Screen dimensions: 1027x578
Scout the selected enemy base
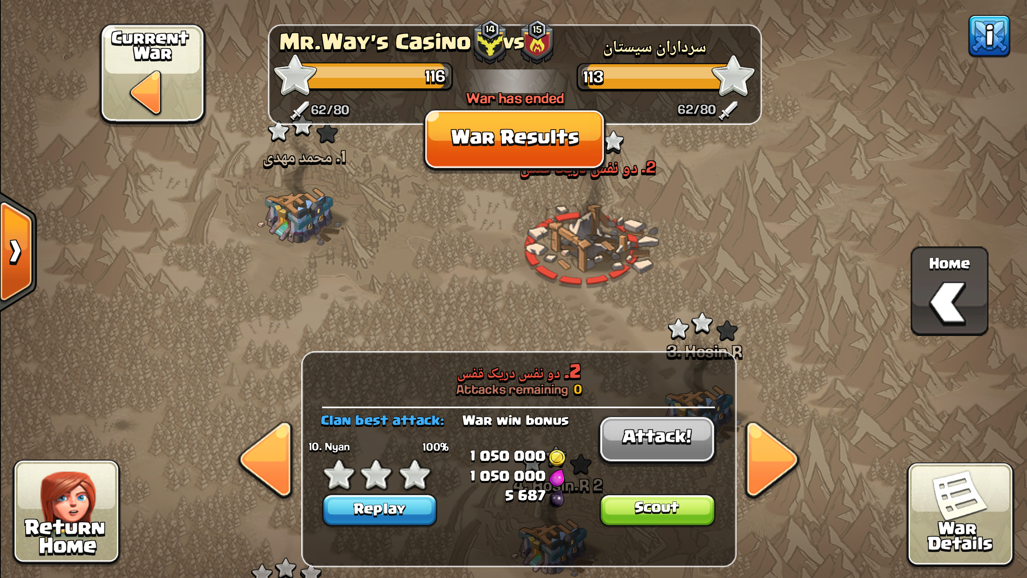(657, 509)
